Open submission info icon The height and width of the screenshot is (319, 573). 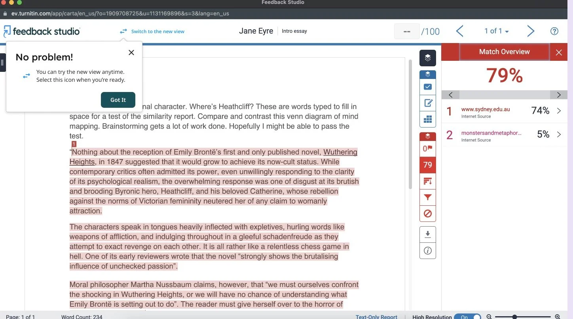(x=427, y=251)
